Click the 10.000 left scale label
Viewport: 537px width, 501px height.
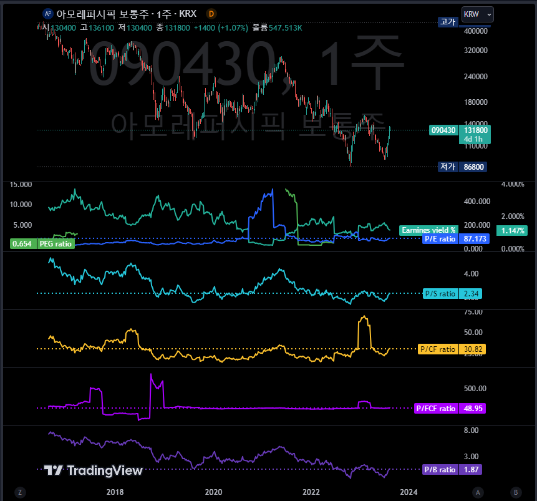[x=21, y=205]
